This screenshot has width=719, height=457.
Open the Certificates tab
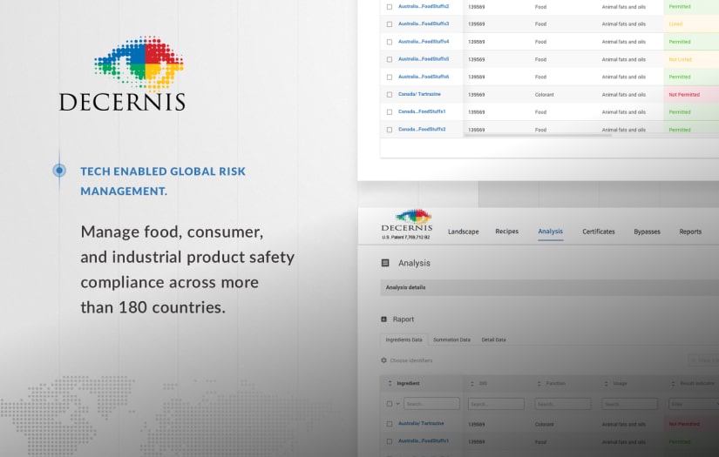599,232
